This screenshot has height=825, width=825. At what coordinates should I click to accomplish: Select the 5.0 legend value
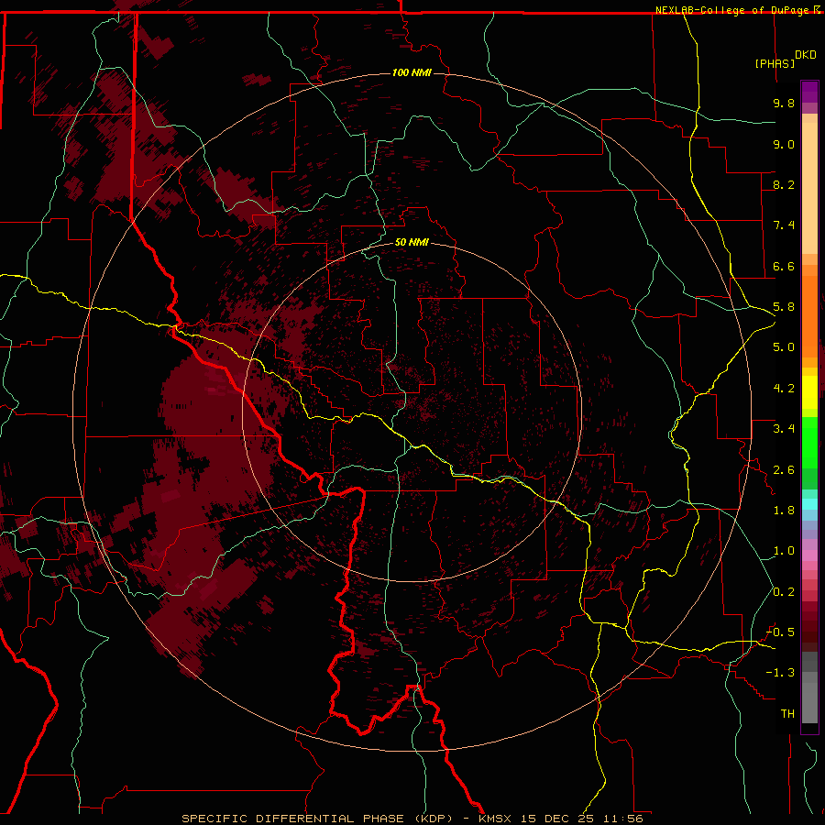(784, 347)
